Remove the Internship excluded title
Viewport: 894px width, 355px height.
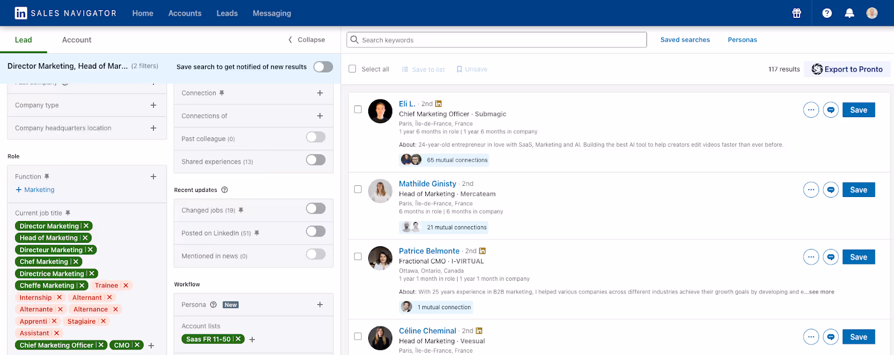click(59, 298)
